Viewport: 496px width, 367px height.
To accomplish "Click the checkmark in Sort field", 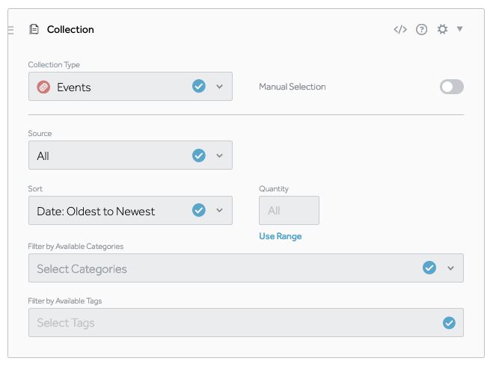I will tap(199, 210).
